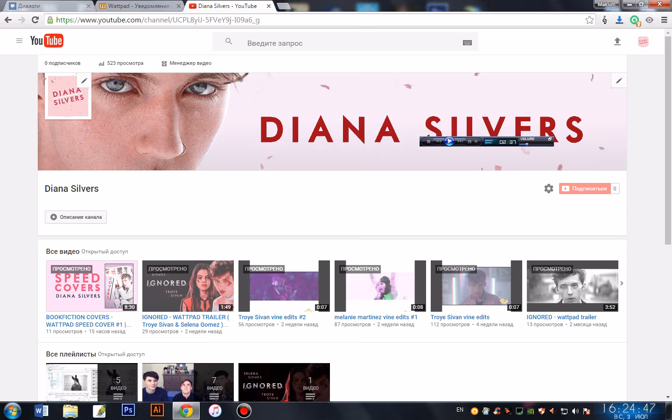
Task: Open Менеджер видео
Action: coord(186,63)
